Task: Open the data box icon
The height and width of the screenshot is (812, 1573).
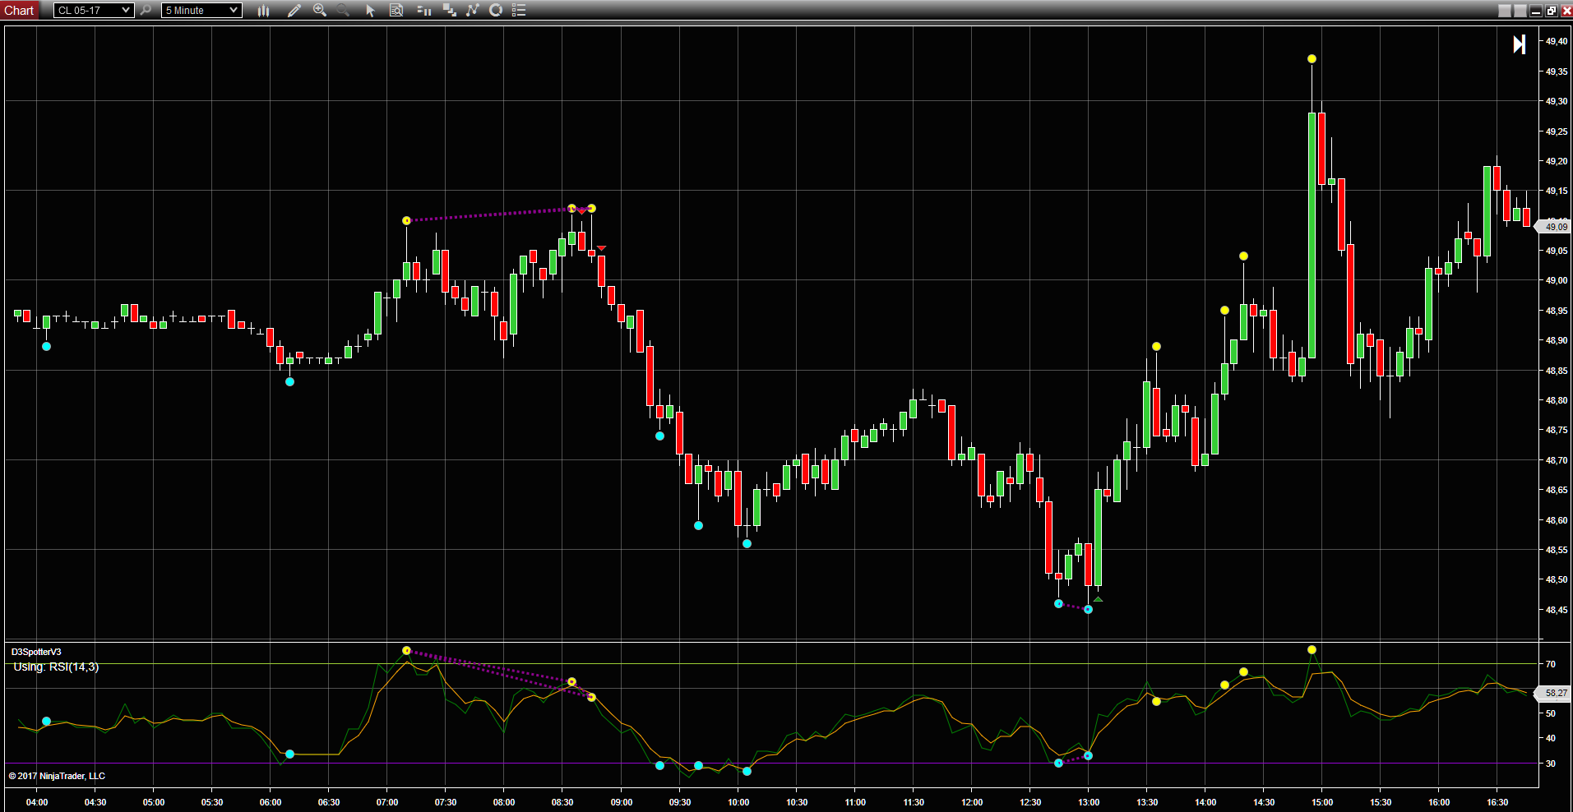Action: (396, 10)
